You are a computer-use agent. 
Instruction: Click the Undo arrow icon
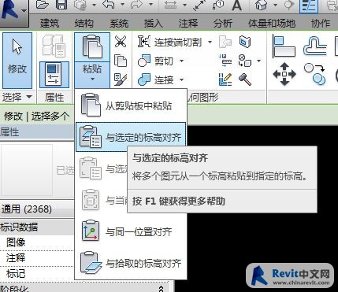(109, 5)
